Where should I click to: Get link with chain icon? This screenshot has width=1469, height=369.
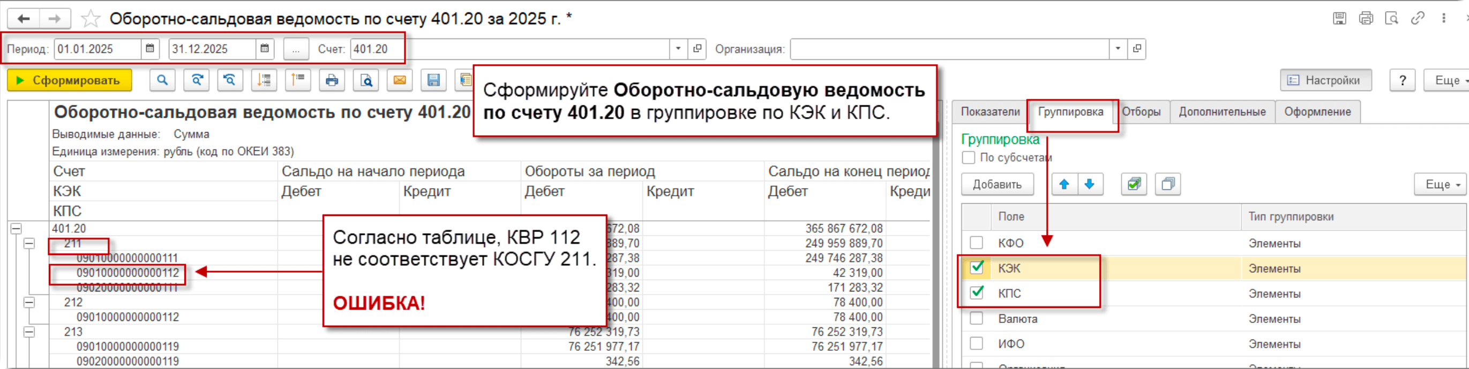pyautogui.click(x=1418, y=18)
